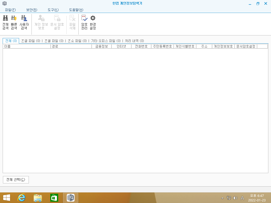The width and height of the screenshot is (271, 203).
Task: Open File Explorer from taskbar
Action: (x=38, y=198)
